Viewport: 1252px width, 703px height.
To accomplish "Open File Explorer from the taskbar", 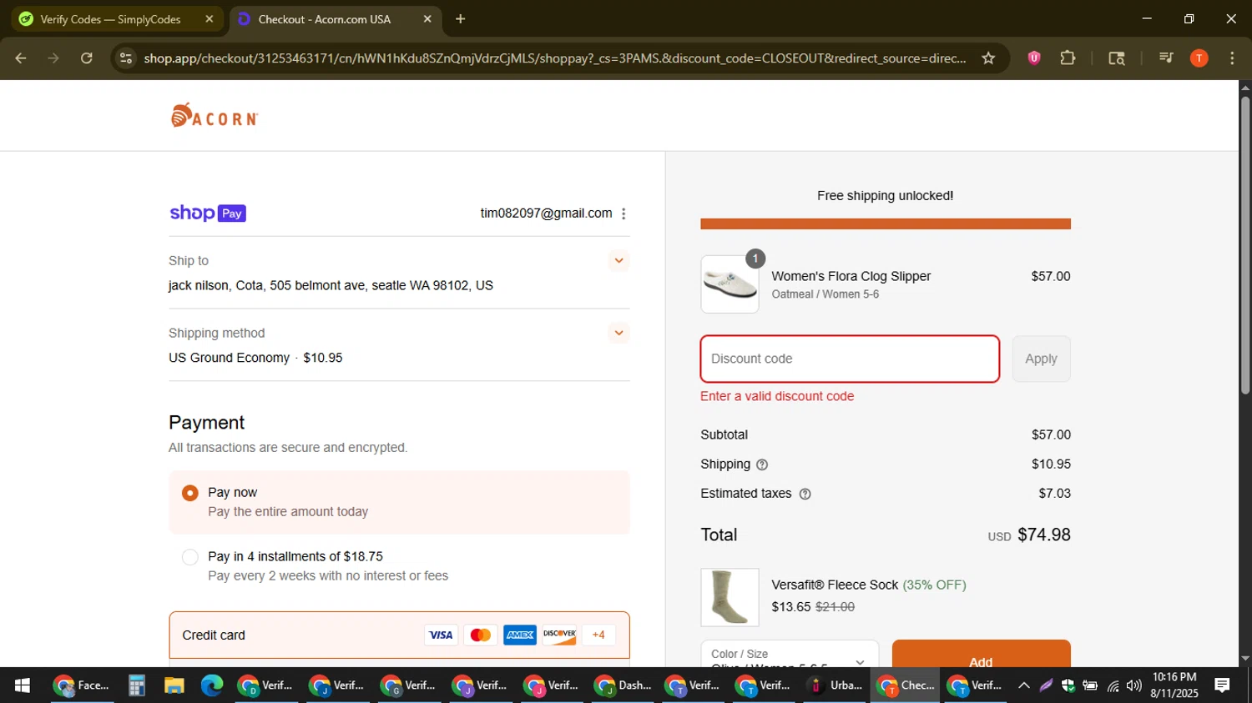I will click(174, 685).
